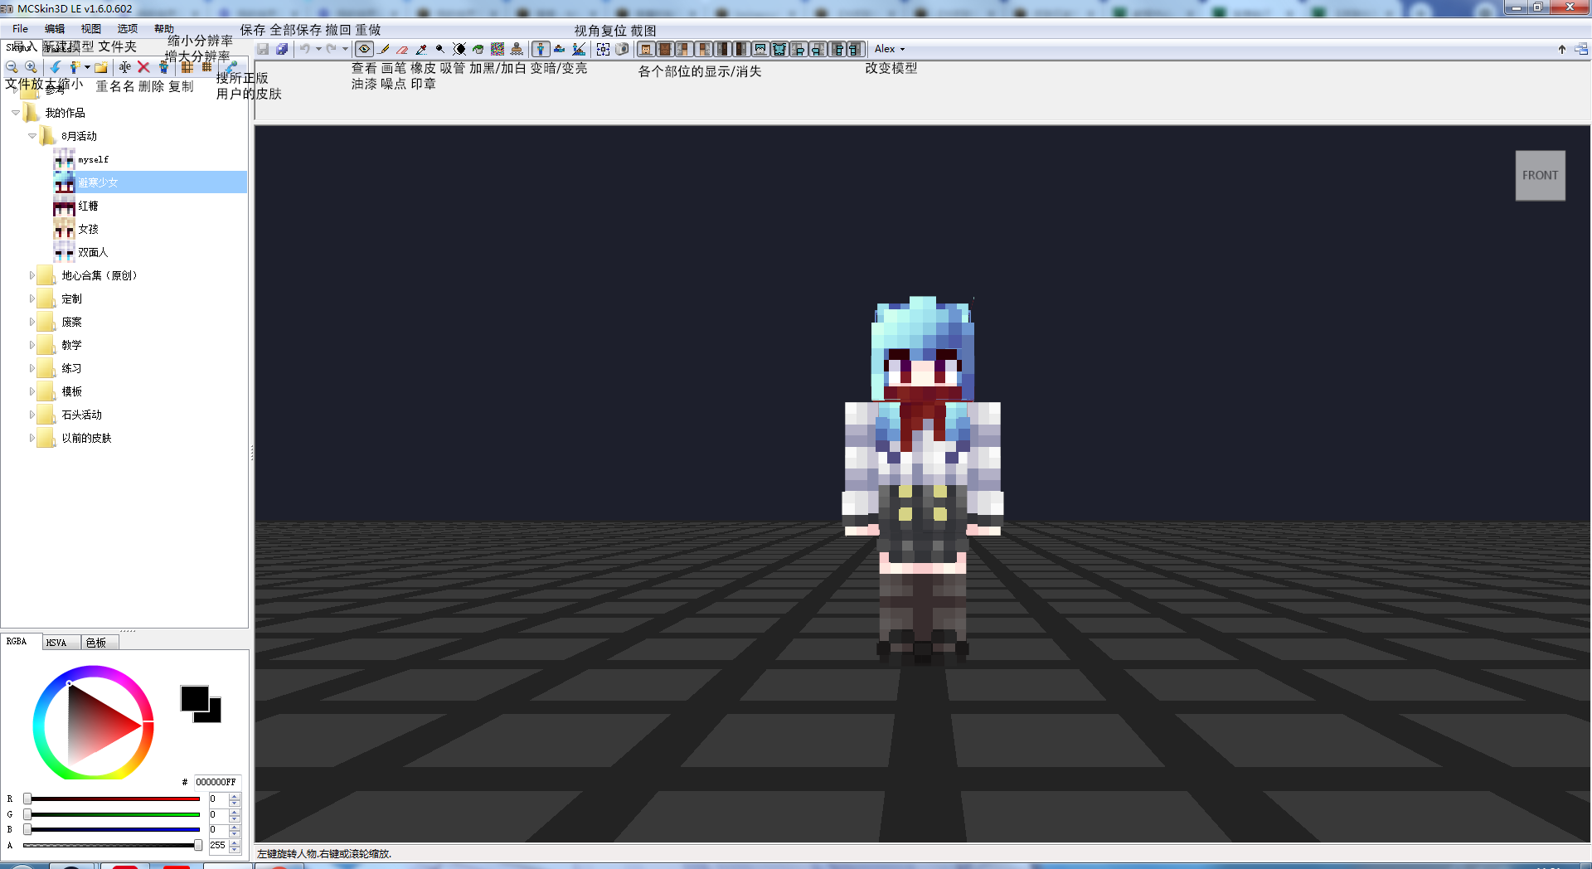Screen dimensions: 1592x869
Task: Expand the 地心合集（原创）folder
Action: click(x=32, y=275)
